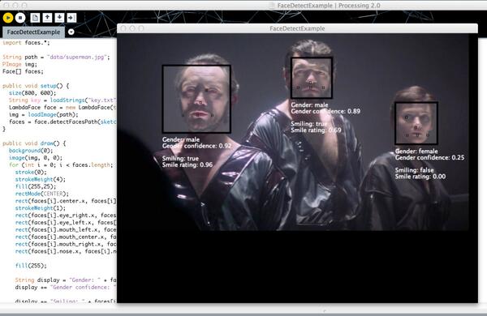Click the 'import faces.*;' code line

[x=26, y=43]
